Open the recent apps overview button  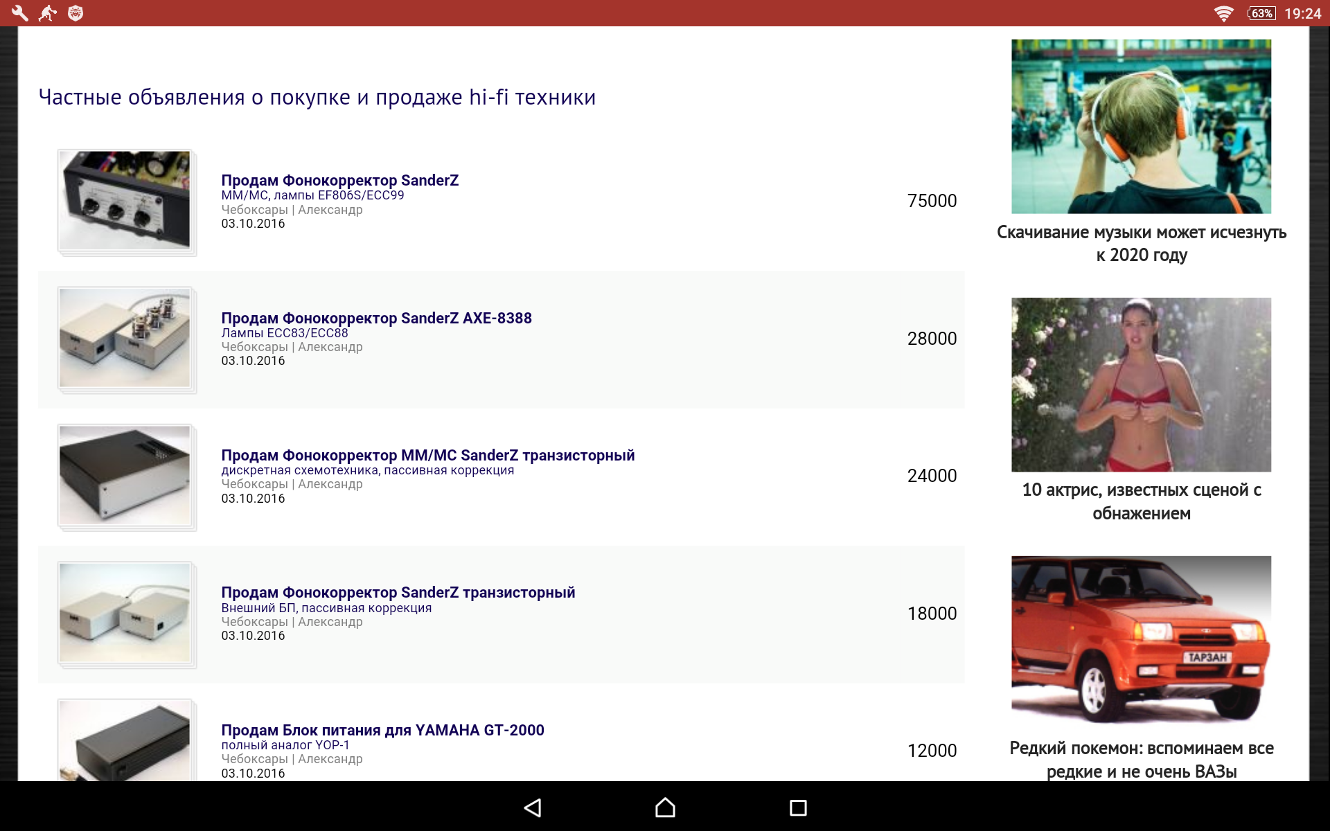[798, 807]
